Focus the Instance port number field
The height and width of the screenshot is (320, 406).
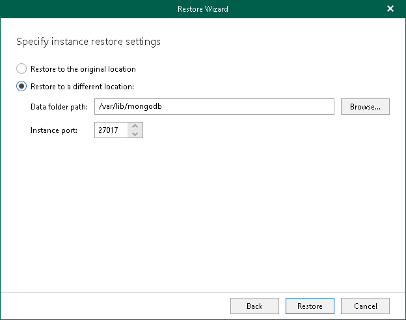[x=111, y=130]
